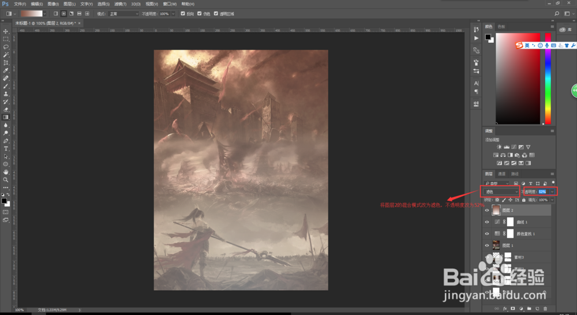Screen dimensions: 577x315
Task: Choose radial gradient style in options bar
Action: tap(63, 14)
